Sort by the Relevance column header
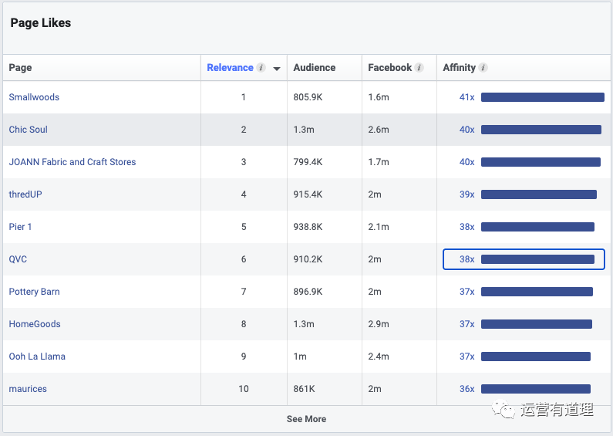Viewport: 613px width, 436px height. (x=230, y=68)
